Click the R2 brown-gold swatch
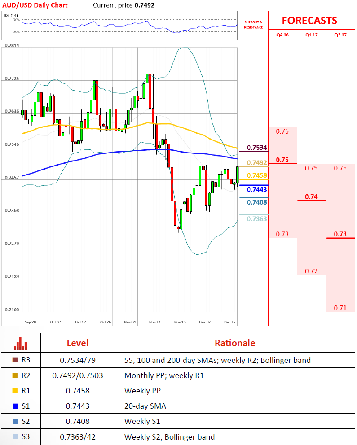 click(x=15, y=375)
